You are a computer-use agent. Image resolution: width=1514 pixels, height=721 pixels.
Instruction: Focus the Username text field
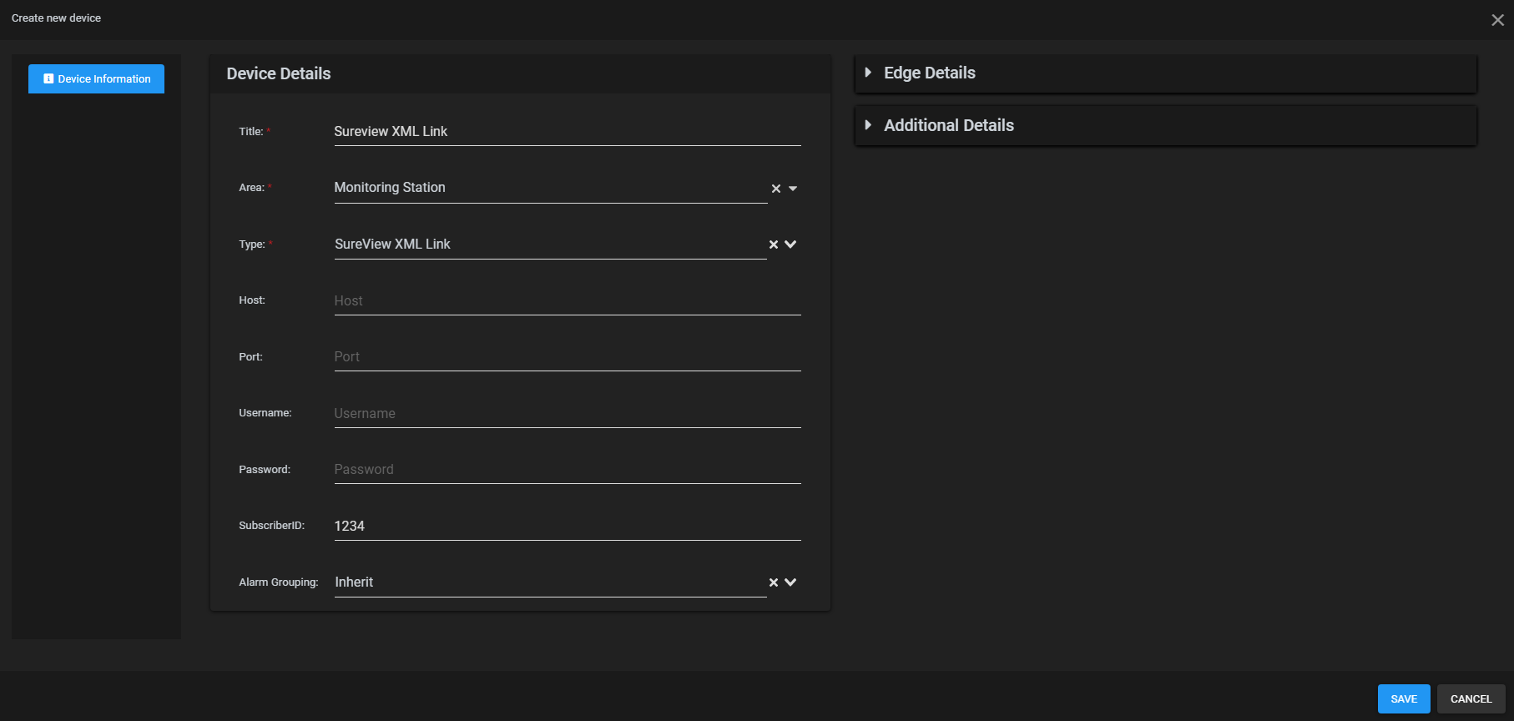pyautogui.click(x=567, y=414)
